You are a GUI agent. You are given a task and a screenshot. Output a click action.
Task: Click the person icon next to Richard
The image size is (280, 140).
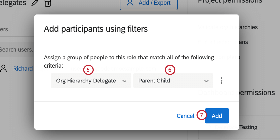click(4, 69)
